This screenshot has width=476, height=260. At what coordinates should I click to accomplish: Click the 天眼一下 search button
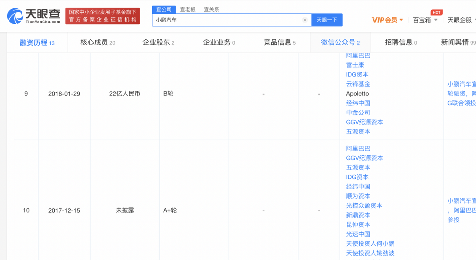(327, 20)
